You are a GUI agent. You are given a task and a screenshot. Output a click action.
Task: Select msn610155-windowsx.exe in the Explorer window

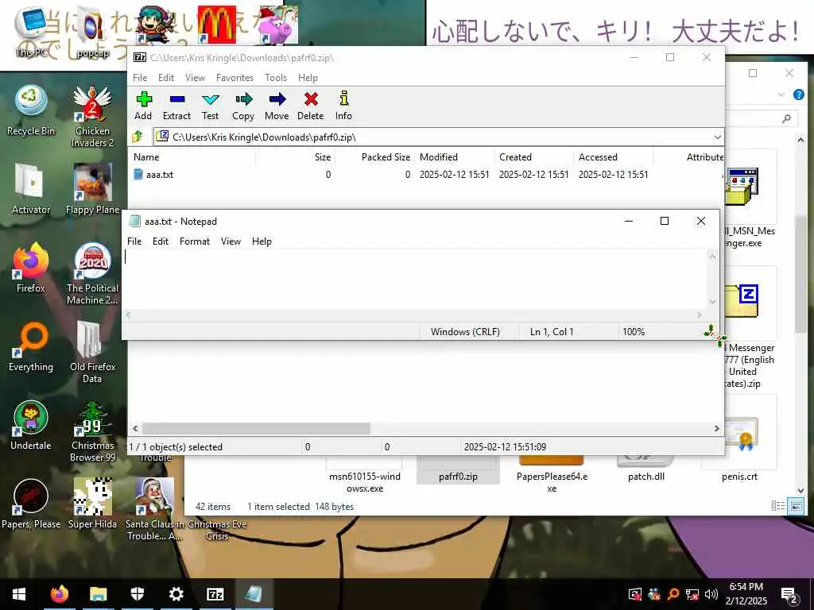pyautogui.click(x=364, y=477)
